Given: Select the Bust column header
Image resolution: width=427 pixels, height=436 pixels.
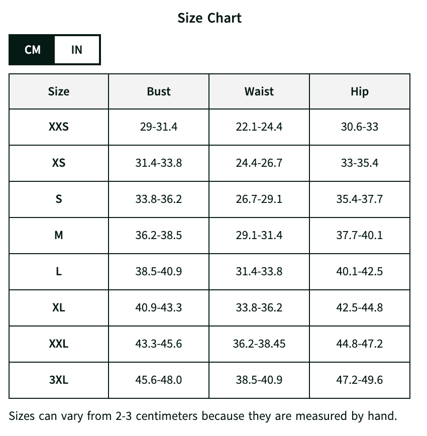Looking at the screenshot, I should pos(159,91).
